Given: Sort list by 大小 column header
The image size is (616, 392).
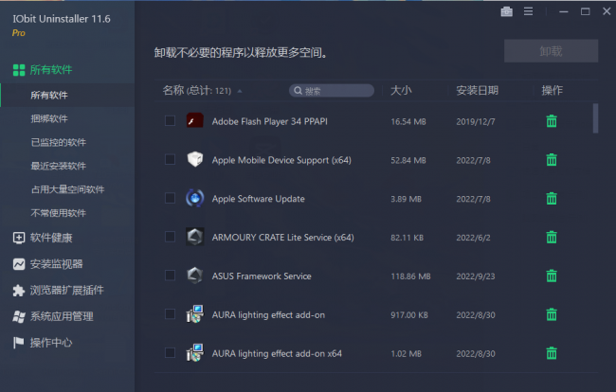Looking at the screenshot, I should click(x=401, y=91).
